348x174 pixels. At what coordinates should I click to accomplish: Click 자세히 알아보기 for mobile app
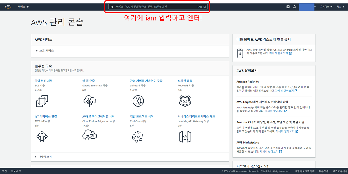tap(278, 53)
